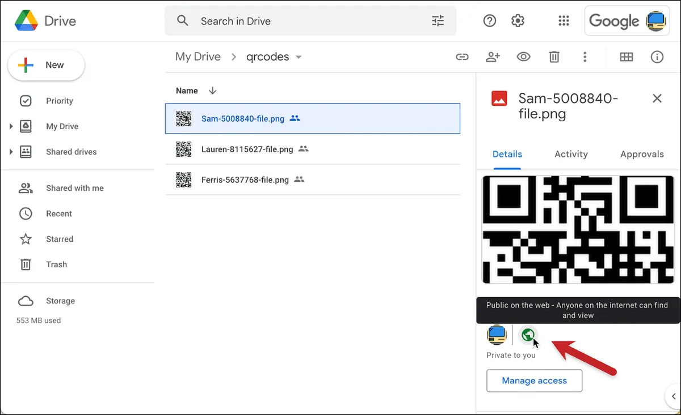Viewport: 681px width, 415px height.
Task: Click the Manage access button
Action: (535, 380)
